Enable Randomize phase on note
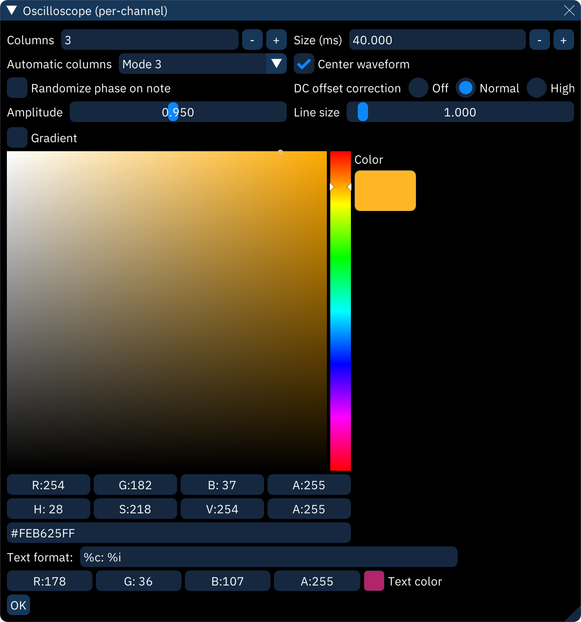Screen dimensions: 581x622 [17, 88]
